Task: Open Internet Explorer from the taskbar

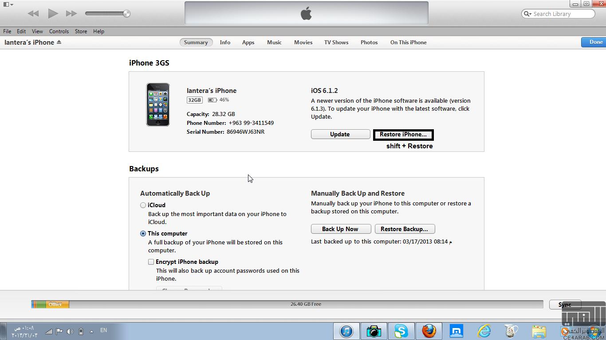Action: coord(484,331)
